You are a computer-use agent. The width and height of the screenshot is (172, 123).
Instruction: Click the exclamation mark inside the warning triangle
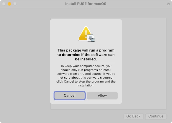click(86, 33)
